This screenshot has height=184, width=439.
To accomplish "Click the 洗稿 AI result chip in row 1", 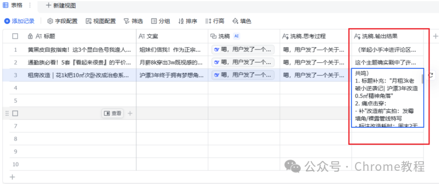I will (243, 50).
